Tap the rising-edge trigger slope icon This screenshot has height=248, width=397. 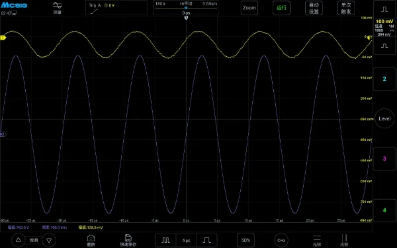click(94, 12)
